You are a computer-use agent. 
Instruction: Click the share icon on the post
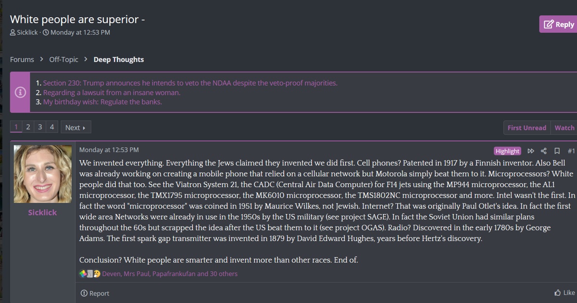(544, 151)
